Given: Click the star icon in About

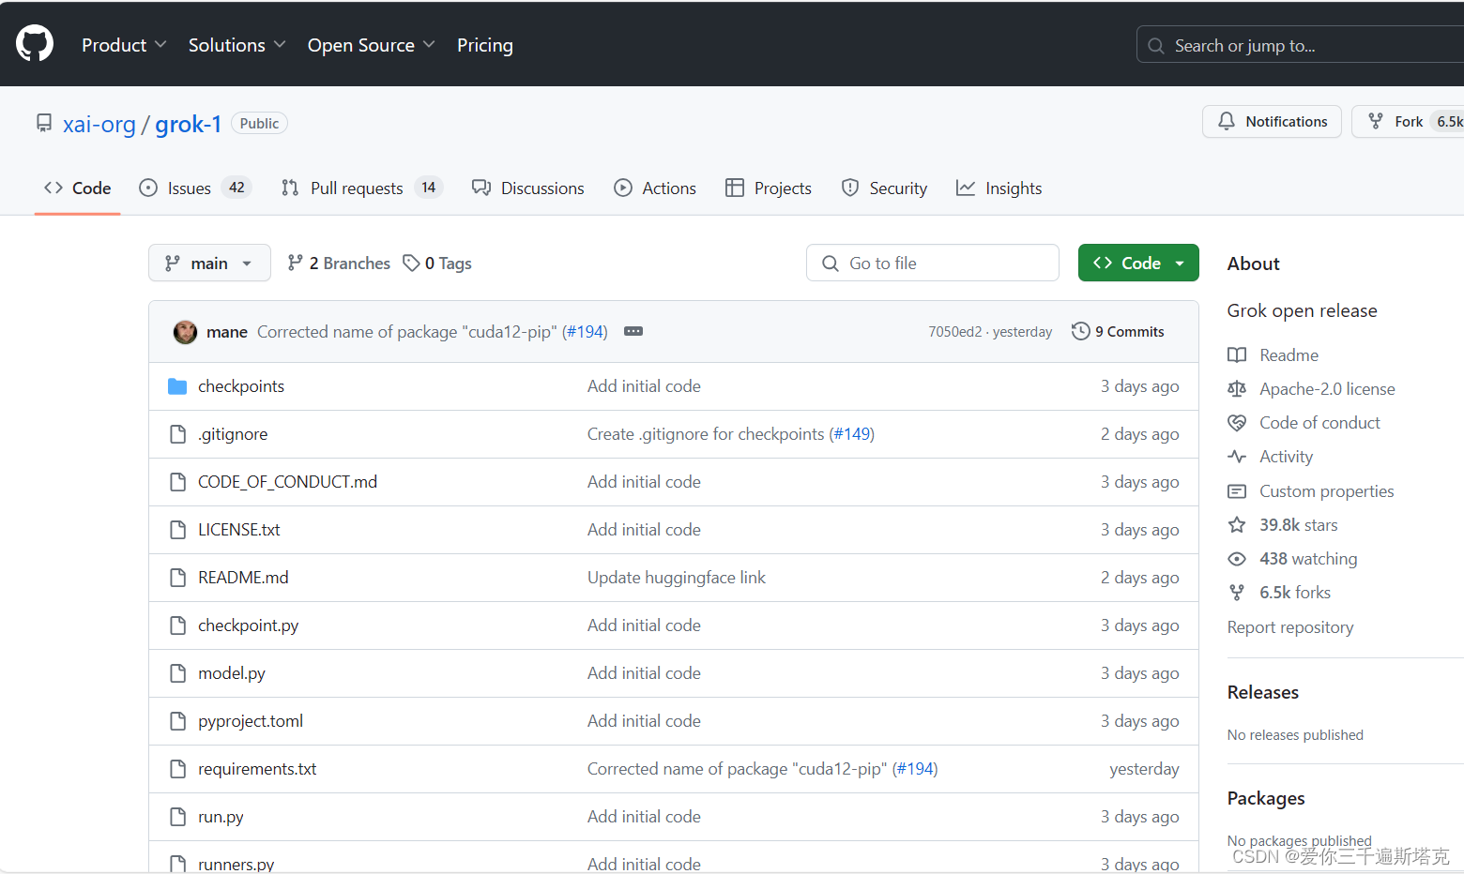Looking at the screenshot, I should pos(1237,525).
